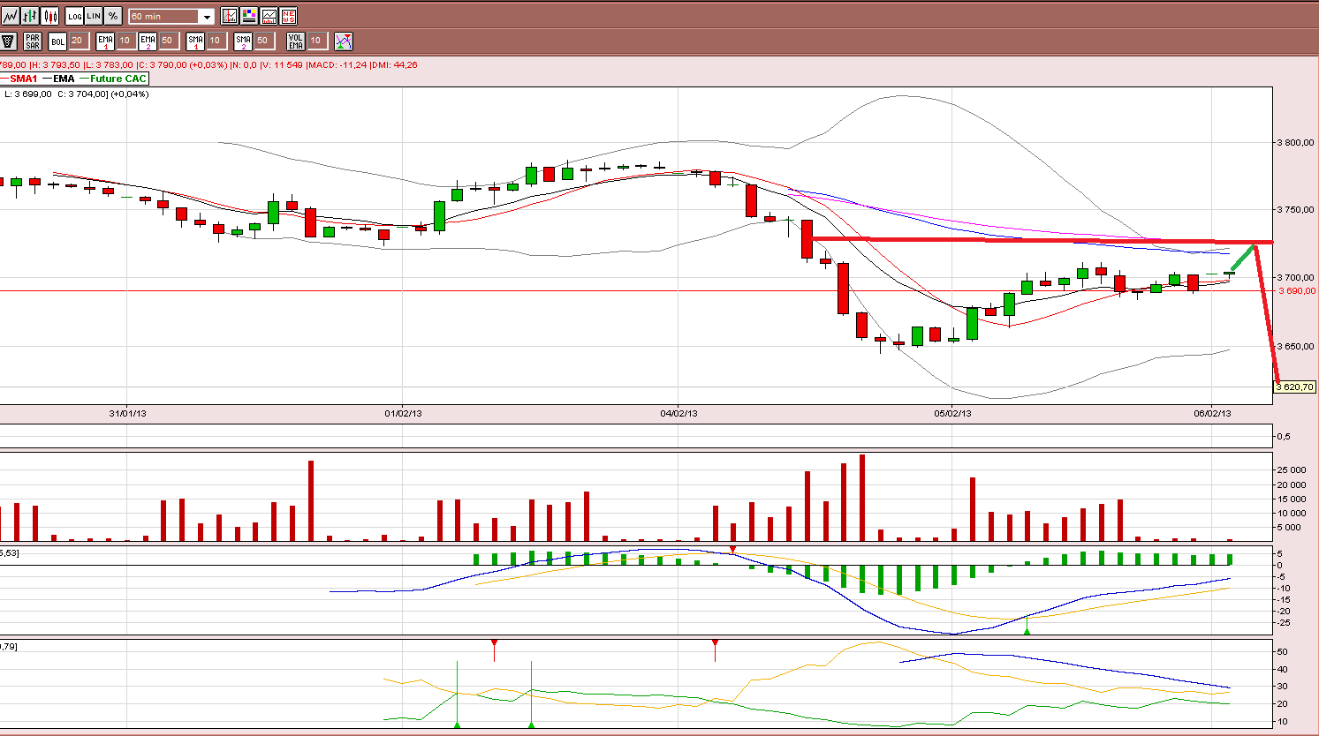The height and width of the screenshot is (736, 1319).
Task: Click the 3 650,00 price axis label
Action: [1297, 347]
